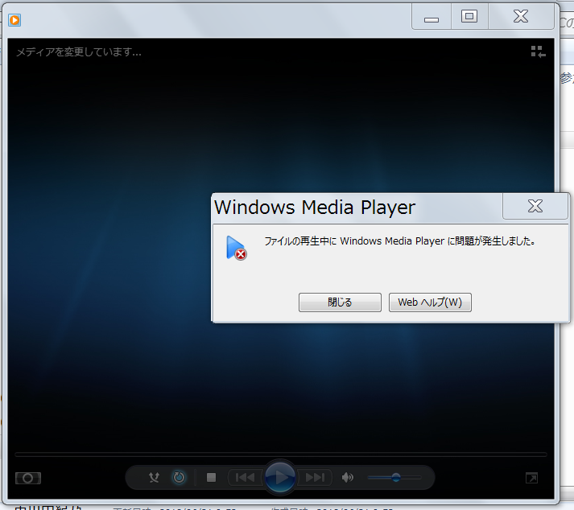Click the メディアを変更しています status text

79,52
